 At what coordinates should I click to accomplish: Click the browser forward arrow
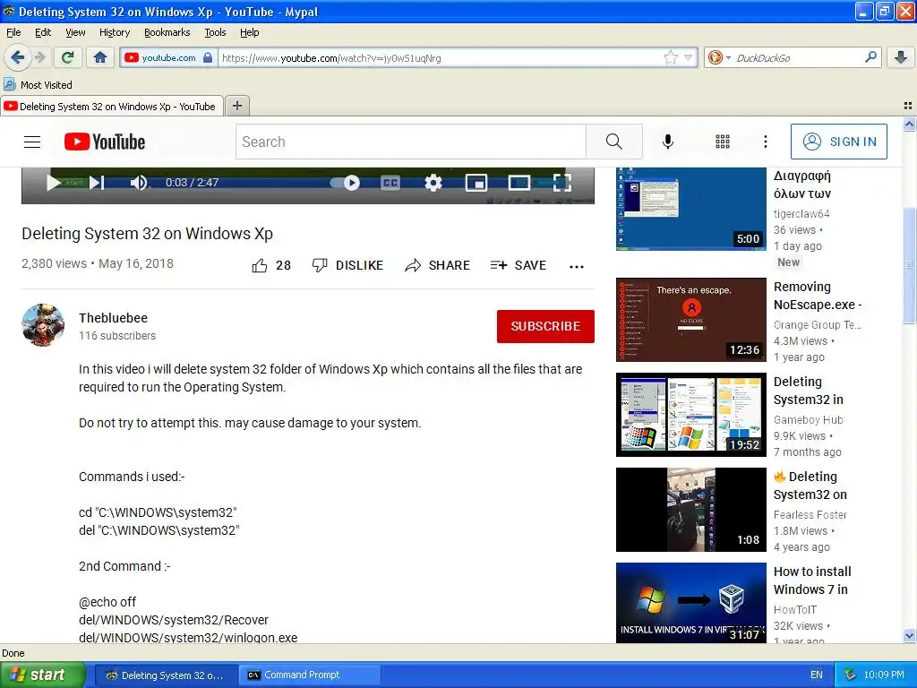pyautogui.click(x=39, y=57)
